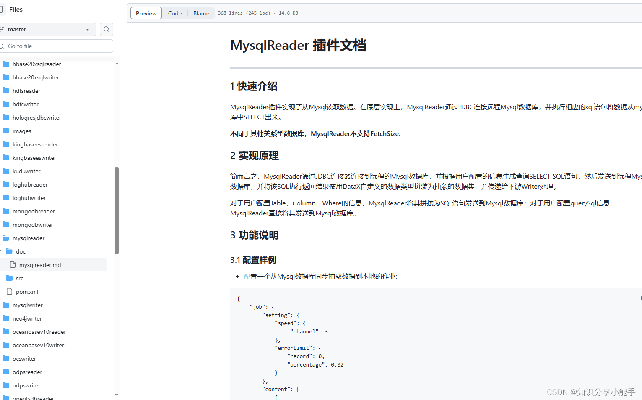The width and height of the screenshot is (642, 400).
Task: Click the kingbaseeswriter folder icon
Action: click(x=6, y=158)
